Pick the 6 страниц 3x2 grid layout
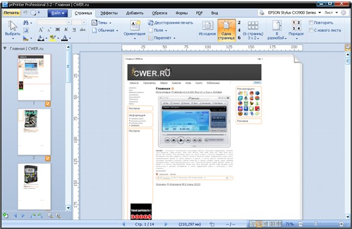 coord(253,26)
